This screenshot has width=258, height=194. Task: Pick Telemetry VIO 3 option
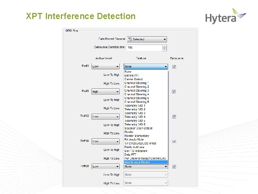coord(145,113)
